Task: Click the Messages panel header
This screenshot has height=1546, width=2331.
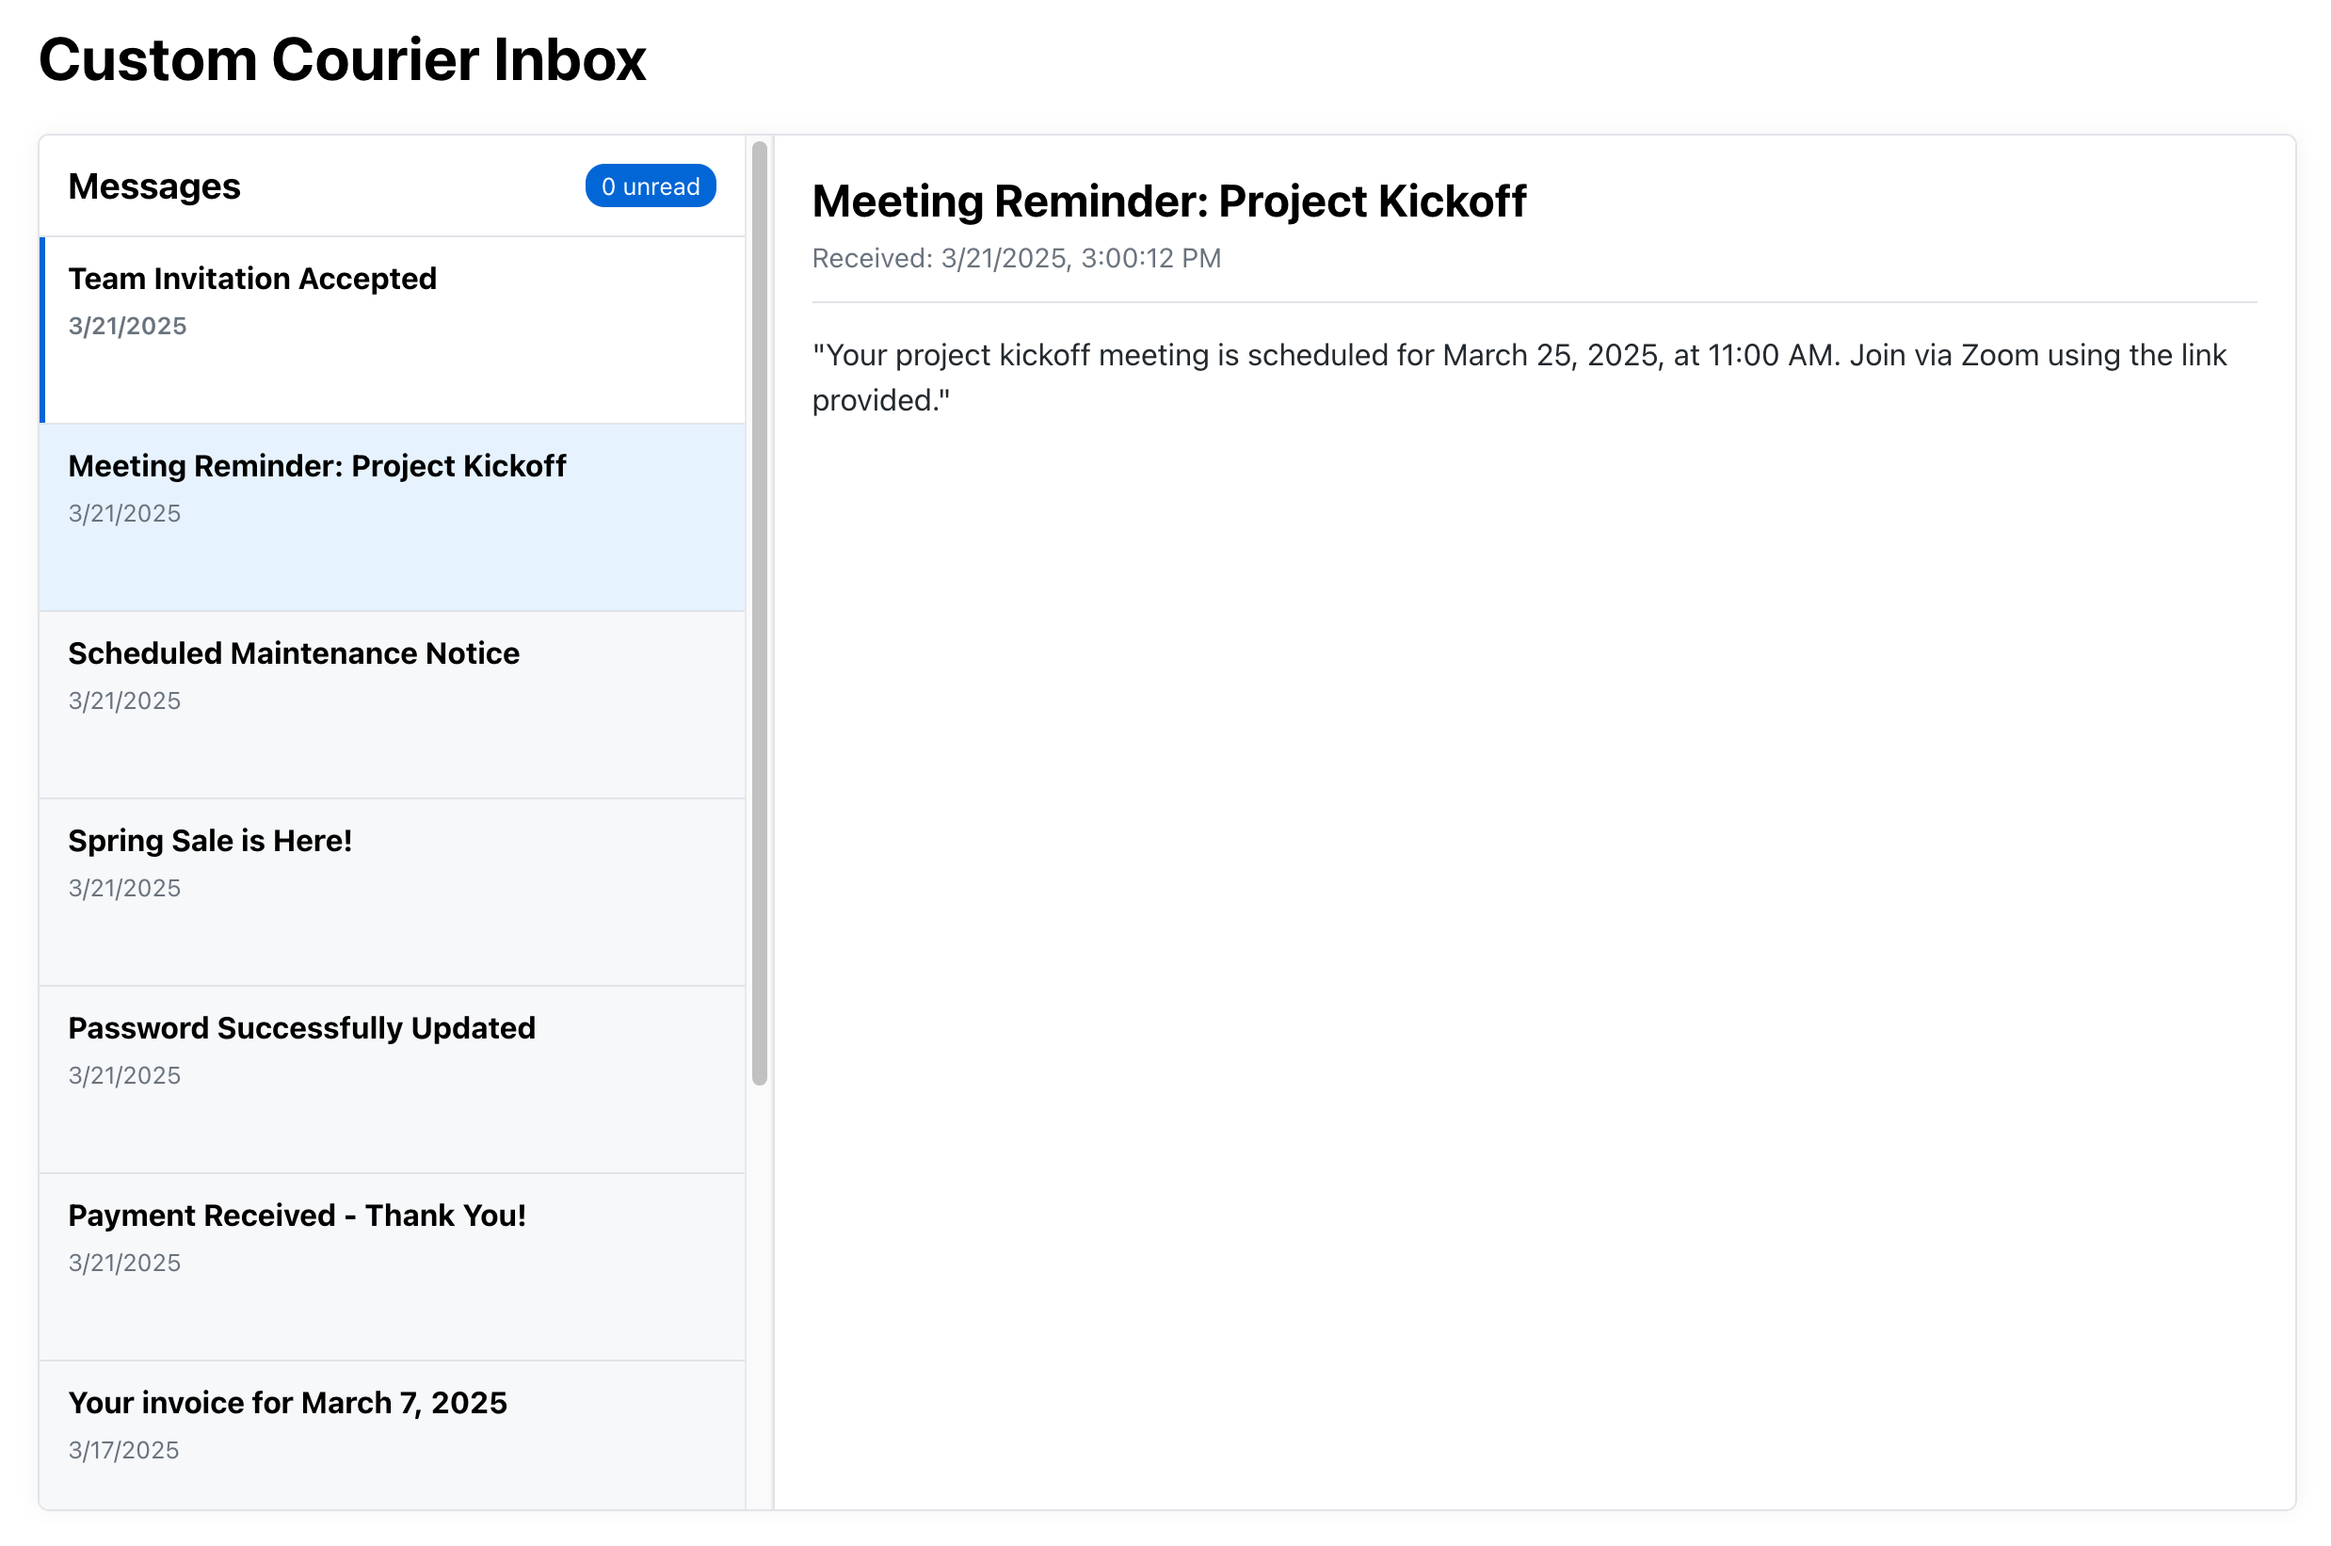Action: [154, 185]
